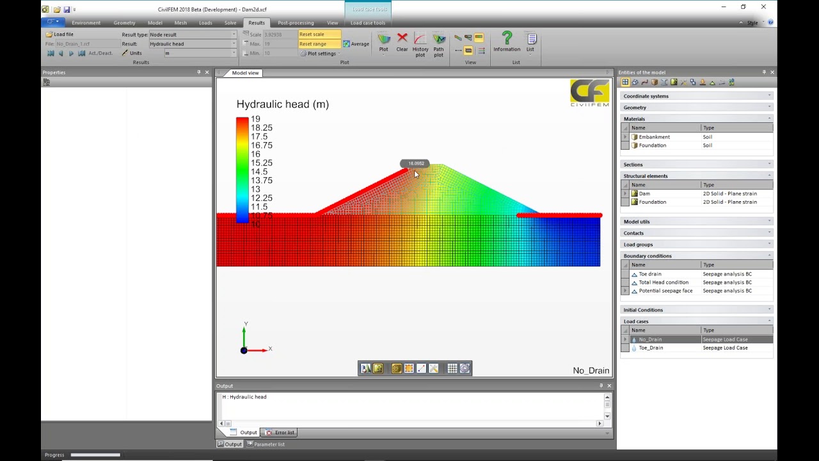The width and height of the screenshot is (819, 461).
Task: Expand the Sections group
Action: (696, 165)
